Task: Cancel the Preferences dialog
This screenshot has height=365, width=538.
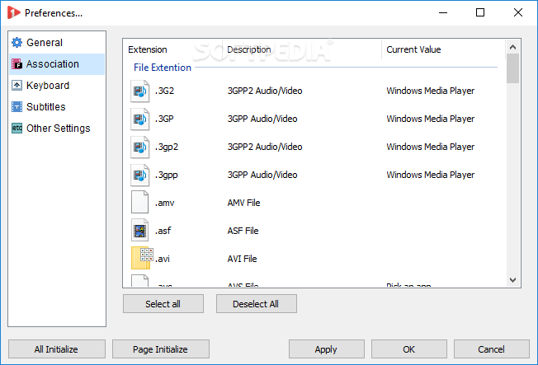Action: [491, 349]
